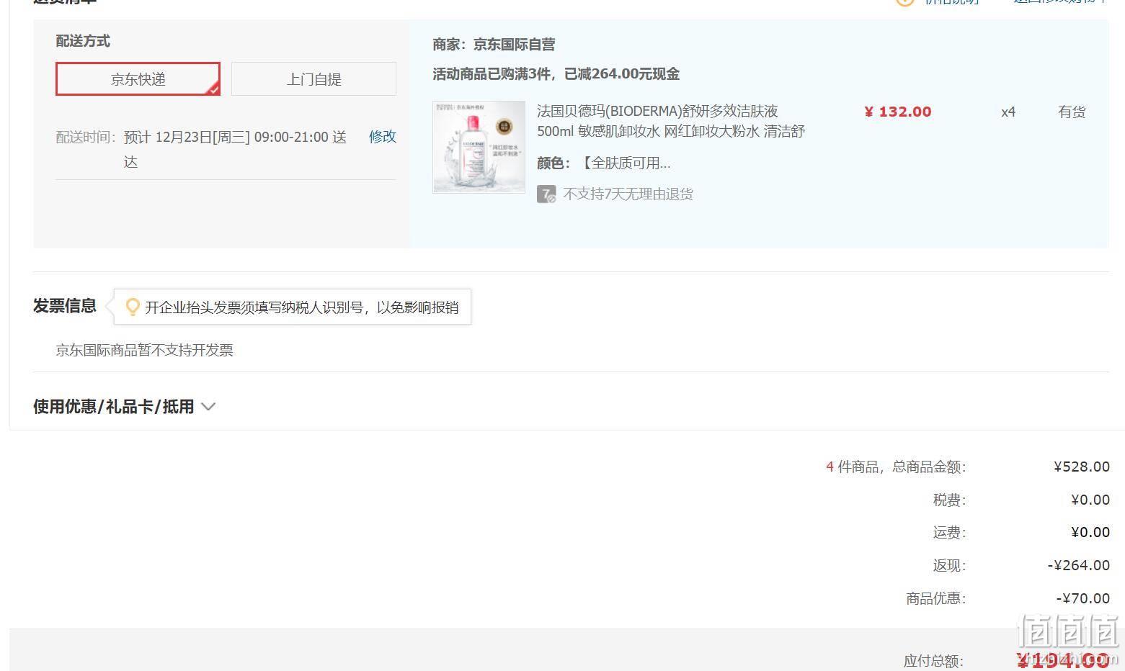Expand 使用优惠/礼品卡/抵用 chevron arrow
Screen dimensions: 1125x671
pyautogui.click(x=208, y=407)
